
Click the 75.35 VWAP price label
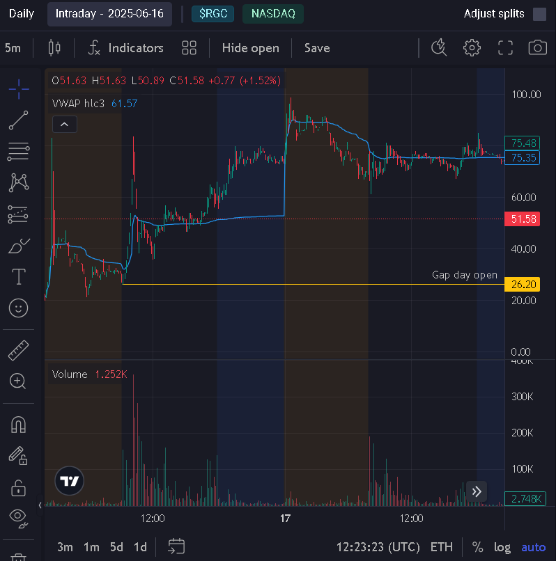tap(522, 158)
